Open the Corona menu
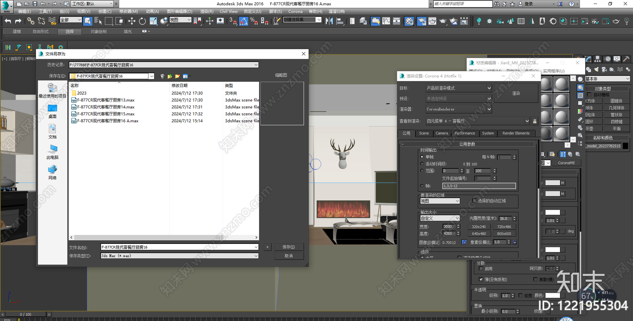This screenshot has width=633, height=321. [295, 11]
